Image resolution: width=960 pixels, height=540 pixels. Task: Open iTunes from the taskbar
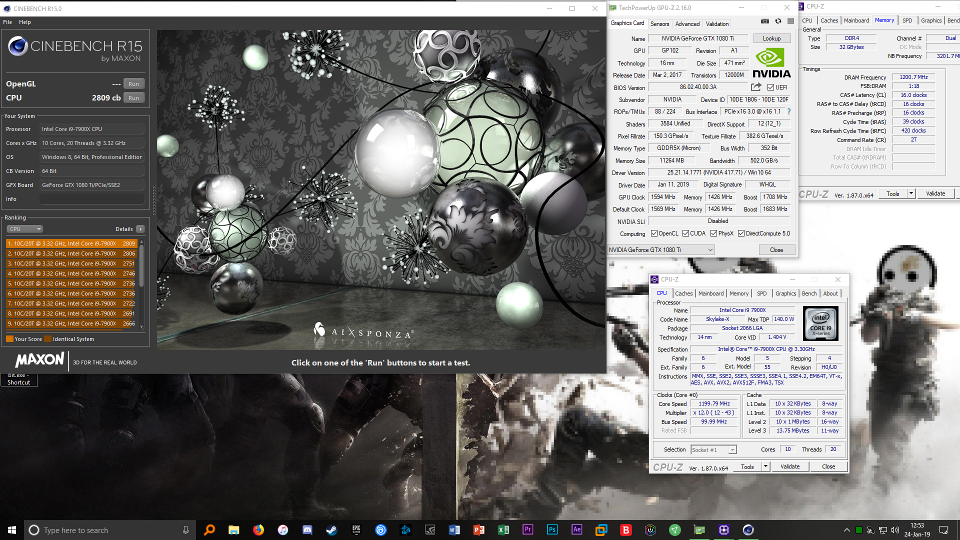tap(283, 530)
